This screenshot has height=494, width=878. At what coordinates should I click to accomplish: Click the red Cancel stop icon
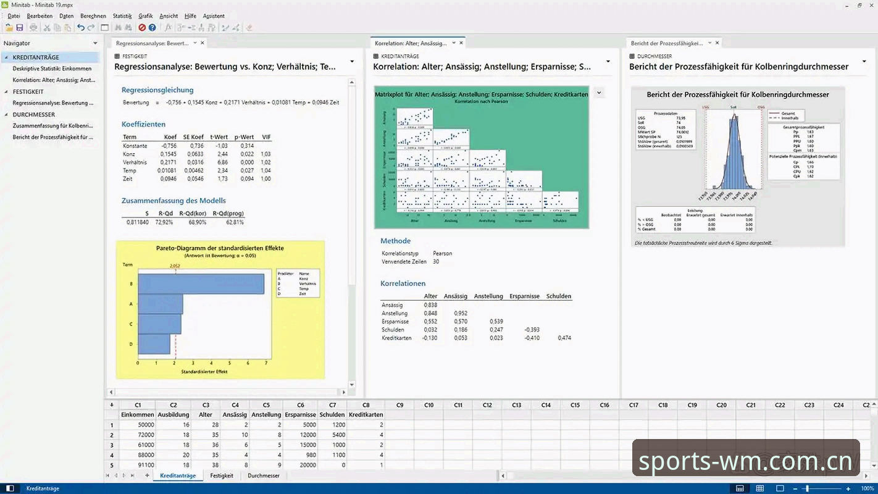click(142, 28)
